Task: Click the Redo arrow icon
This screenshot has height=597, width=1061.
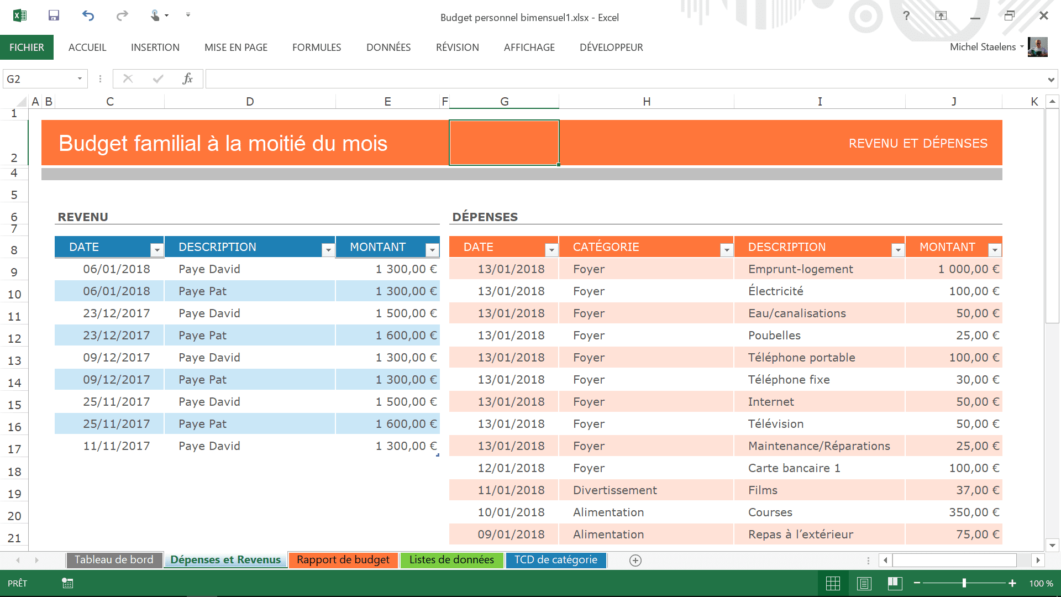Action: [122, 15]
